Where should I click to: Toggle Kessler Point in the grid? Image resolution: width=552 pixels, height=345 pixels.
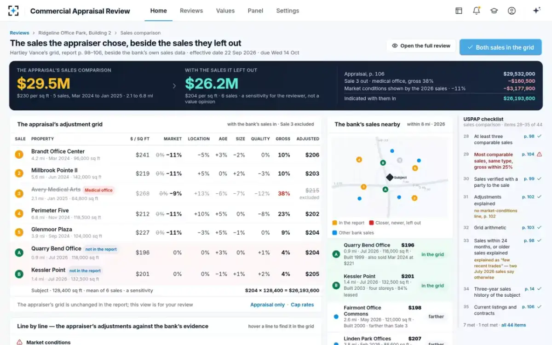pos(433,286)
